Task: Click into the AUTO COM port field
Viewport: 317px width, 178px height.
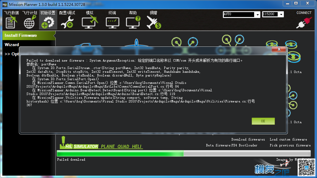Action: click(x=239, y=14)
